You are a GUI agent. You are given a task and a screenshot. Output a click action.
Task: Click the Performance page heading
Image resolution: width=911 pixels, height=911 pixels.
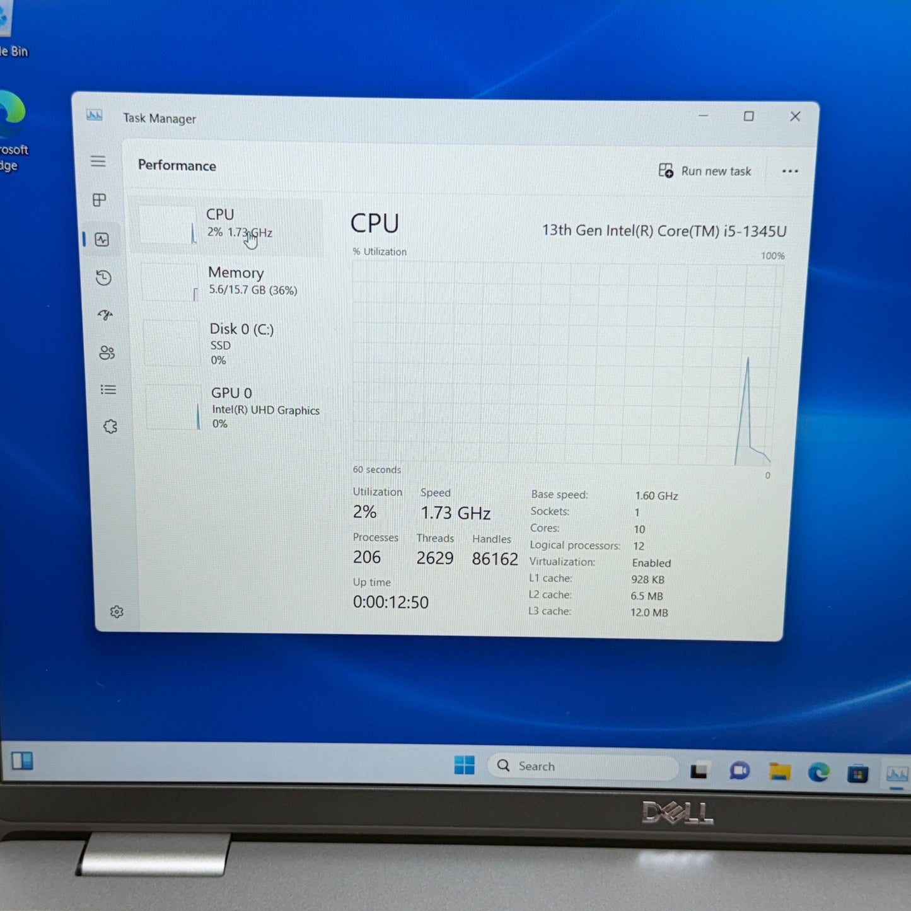(x=177, y=165)
